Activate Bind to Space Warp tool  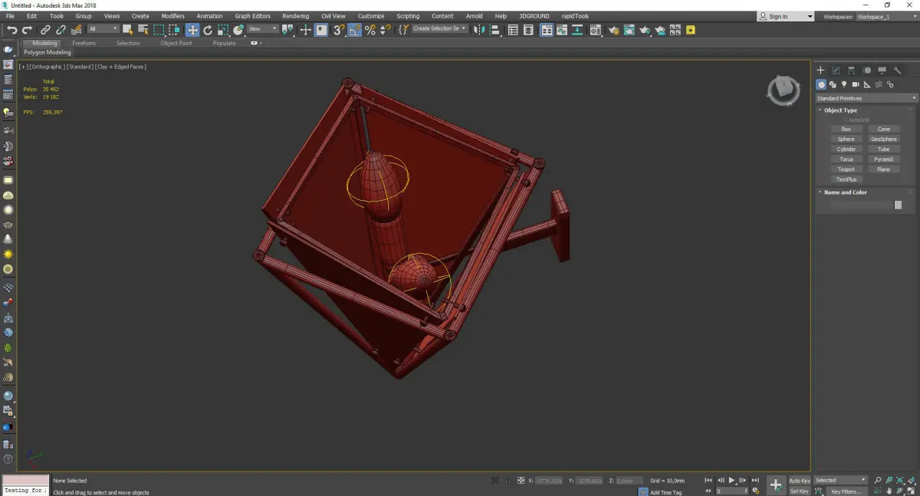click(76, 30)
